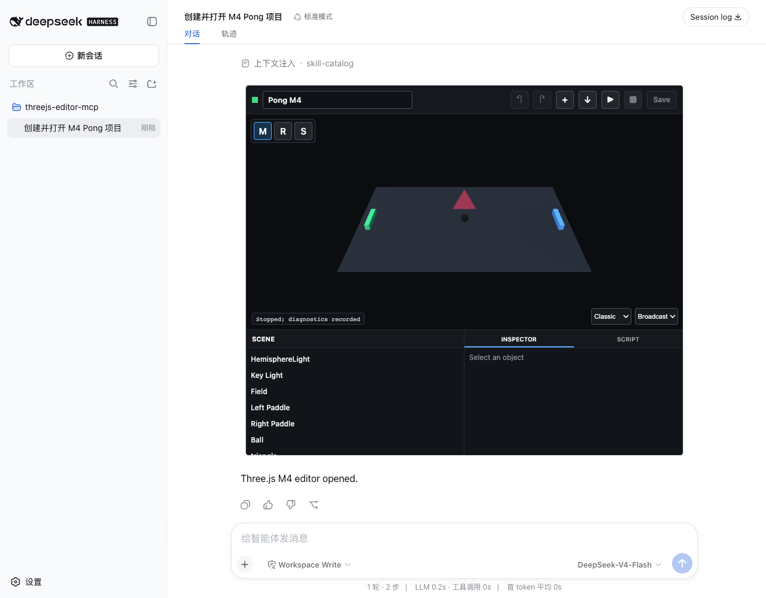
Task: Add a new workspace folder
Action: coord(152,84)
